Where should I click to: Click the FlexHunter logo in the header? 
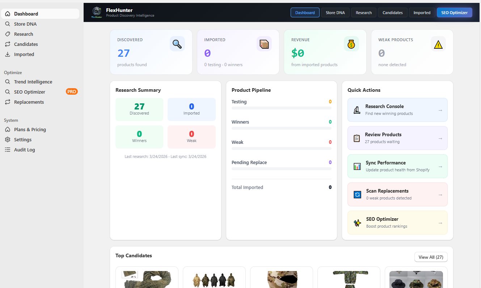[x=96, y=12]
